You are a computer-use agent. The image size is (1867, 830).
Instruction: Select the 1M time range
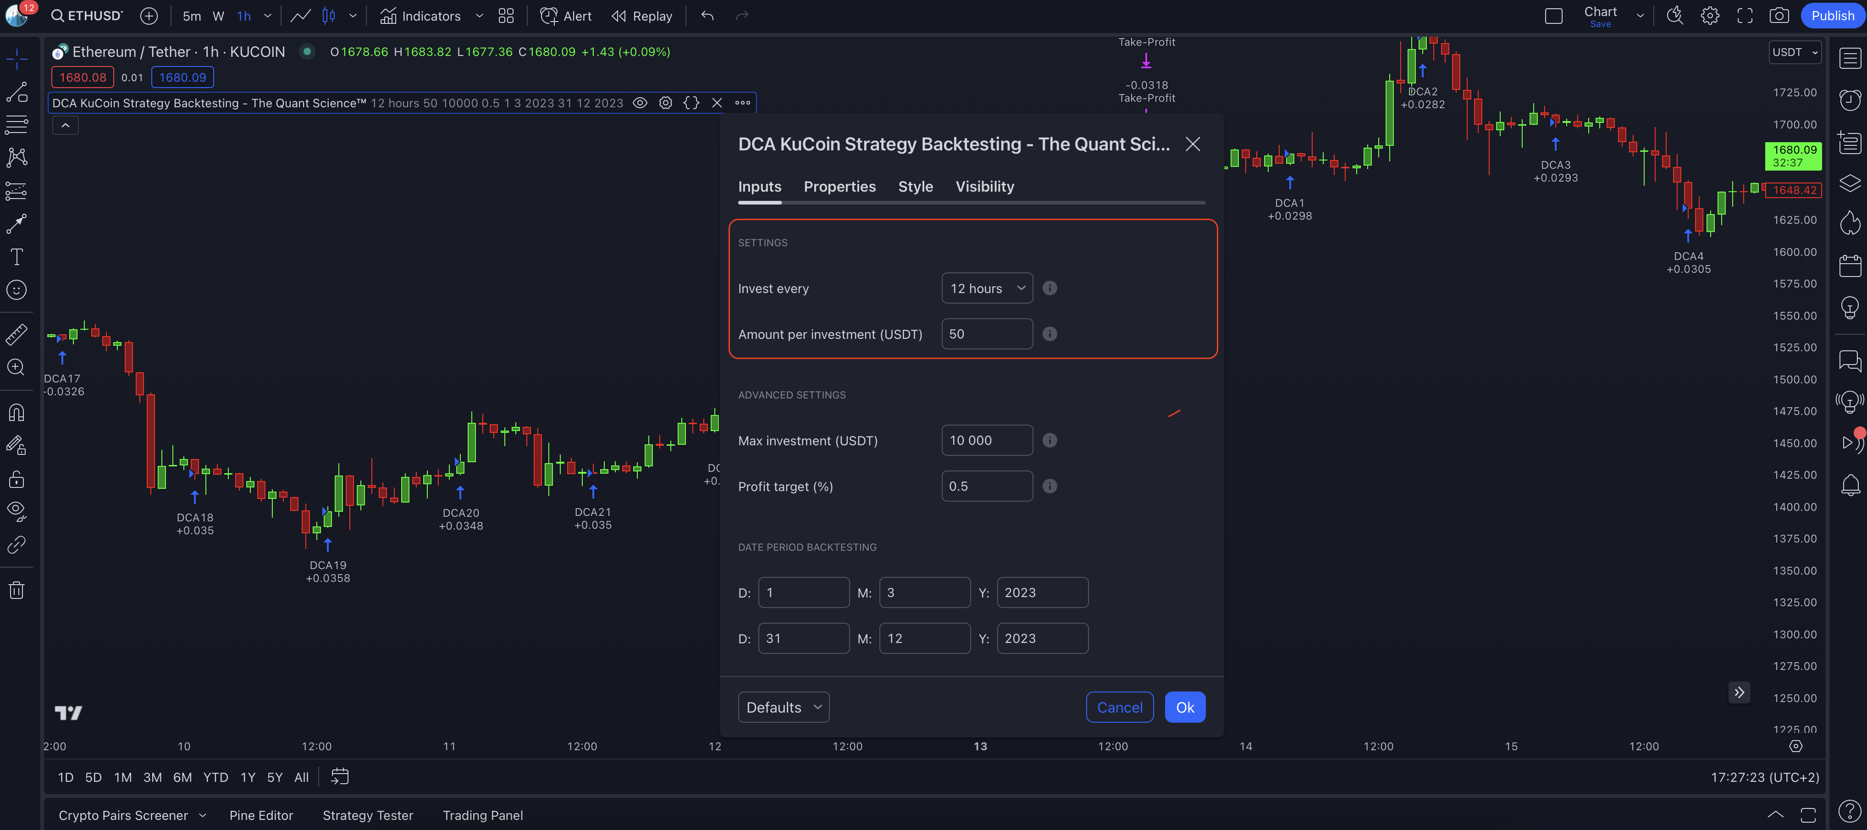(x=122, y=777)
